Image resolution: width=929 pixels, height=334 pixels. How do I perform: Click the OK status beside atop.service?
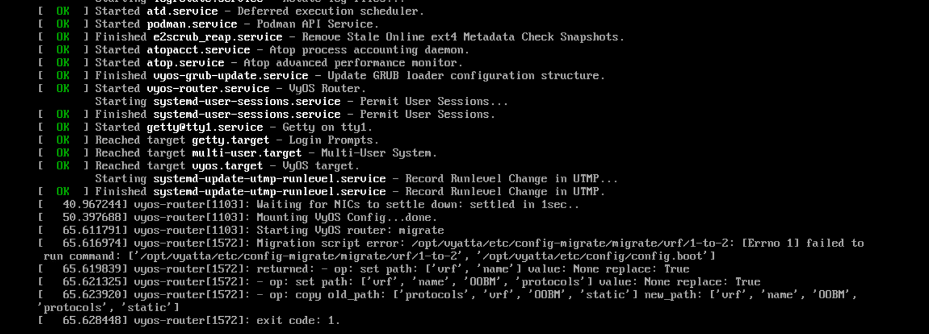(x=63, y=63)
